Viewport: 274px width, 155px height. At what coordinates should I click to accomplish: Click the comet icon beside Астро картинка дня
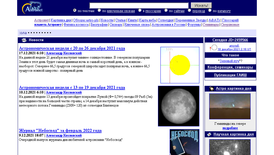[x=211, y=89]
